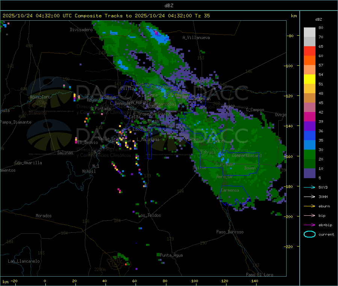The image size is (338, 286).
Task: Click the 'Valle_Grande' map label
Action: (x=112, y=139)
